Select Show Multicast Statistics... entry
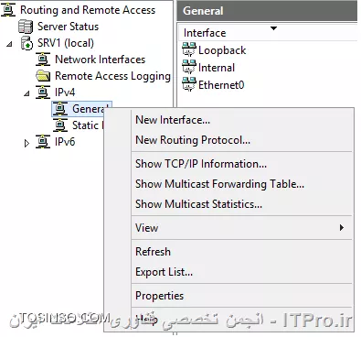Screen dimensions: 361x337 (242, 204)
